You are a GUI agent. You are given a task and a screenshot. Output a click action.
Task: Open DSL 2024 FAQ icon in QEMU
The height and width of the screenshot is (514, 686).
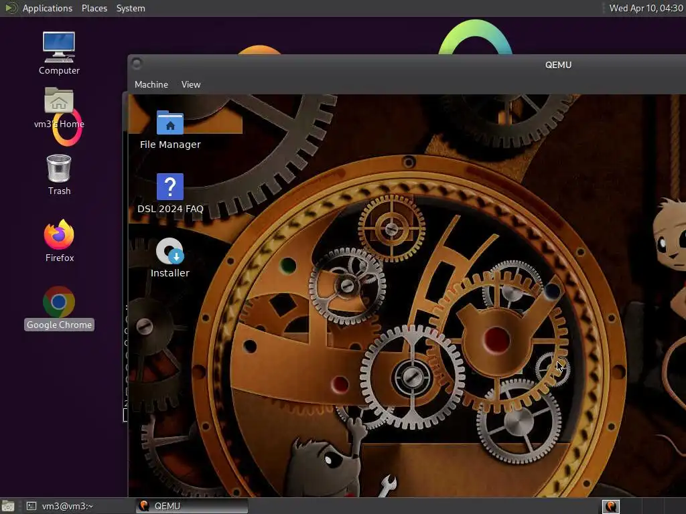click(x=170, y=193)
